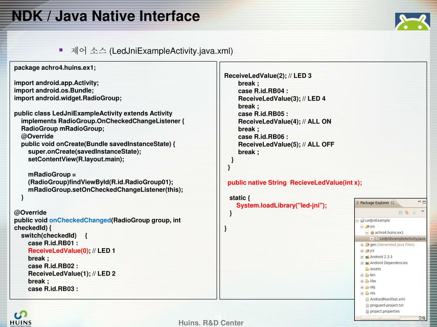Viewport: 437px width, 327px height.
Task: Click the 'ReceiveLedValue(5); // ALL OFF' line
Action: [x=286, y=145]
